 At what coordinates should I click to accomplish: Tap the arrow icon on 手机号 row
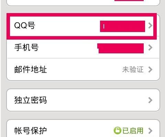(150, 48)
